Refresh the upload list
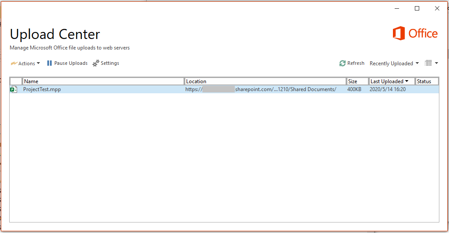The width and height of the screenshot is (449, 233). (352, 63)
